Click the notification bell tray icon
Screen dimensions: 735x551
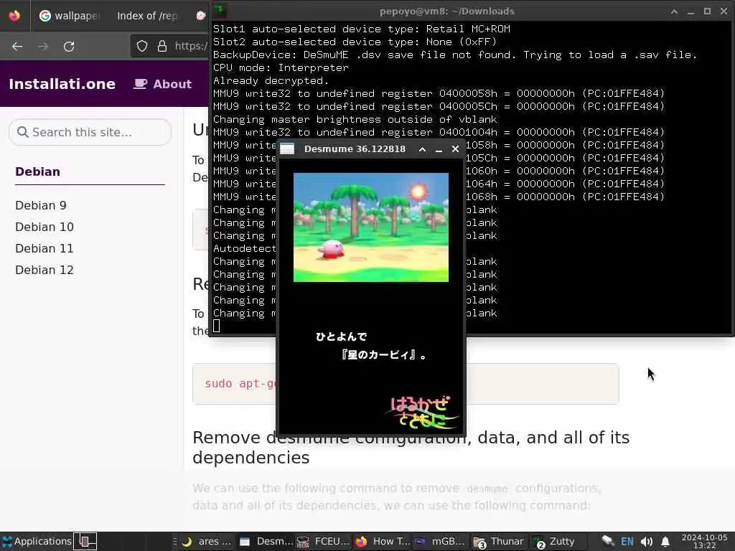(x=665, y=542)
